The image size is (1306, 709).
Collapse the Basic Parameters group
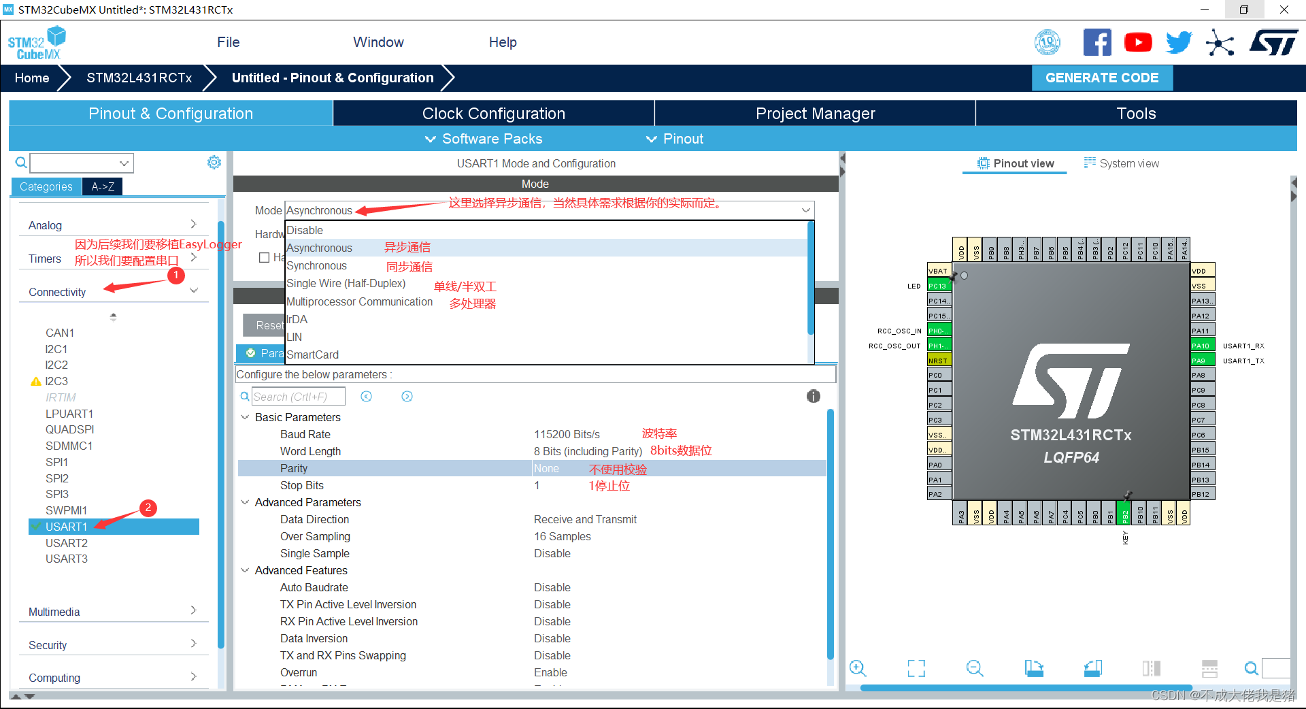coord(245,417)
